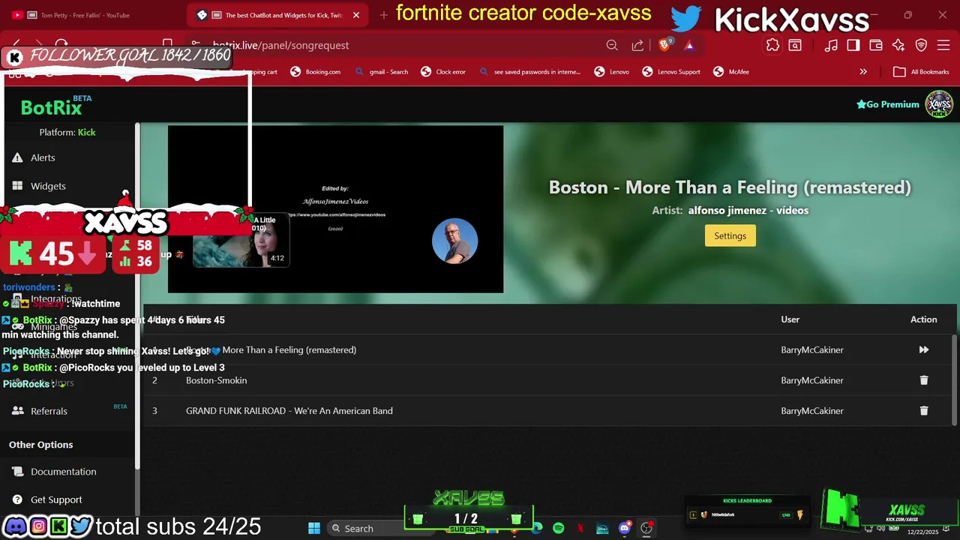Click the Documentation icon in sidebar

point(17,472)
